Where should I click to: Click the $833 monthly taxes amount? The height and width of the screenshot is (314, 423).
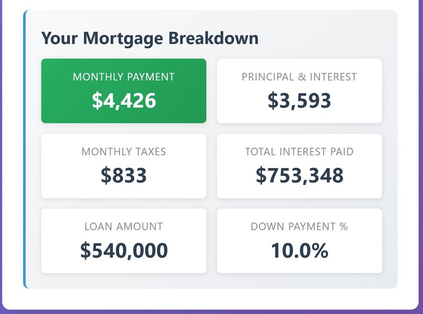[x=124, y=175]
